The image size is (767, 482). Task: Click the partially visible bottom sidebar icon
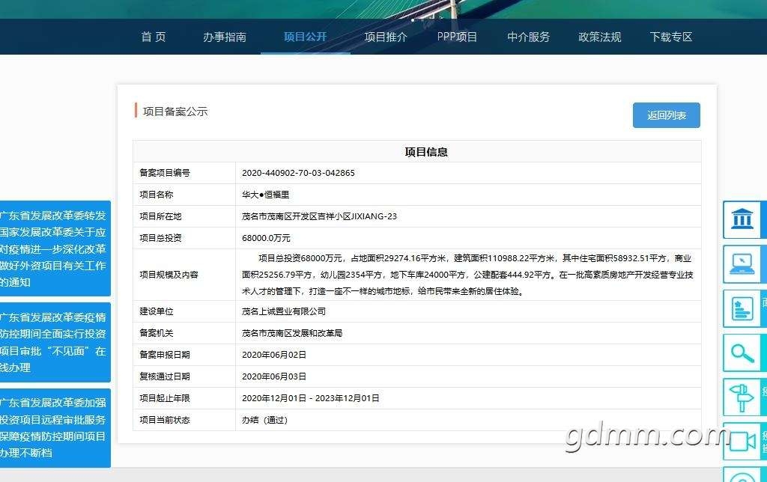[x=743, y=476]
